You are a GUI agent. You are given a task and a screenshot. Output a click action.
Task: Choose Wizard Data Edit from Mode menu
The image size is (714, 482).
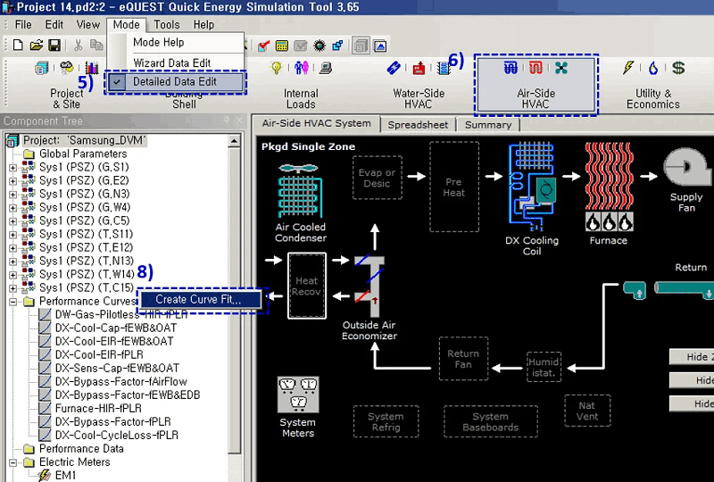pyautogui.click(x=172, y=62)
